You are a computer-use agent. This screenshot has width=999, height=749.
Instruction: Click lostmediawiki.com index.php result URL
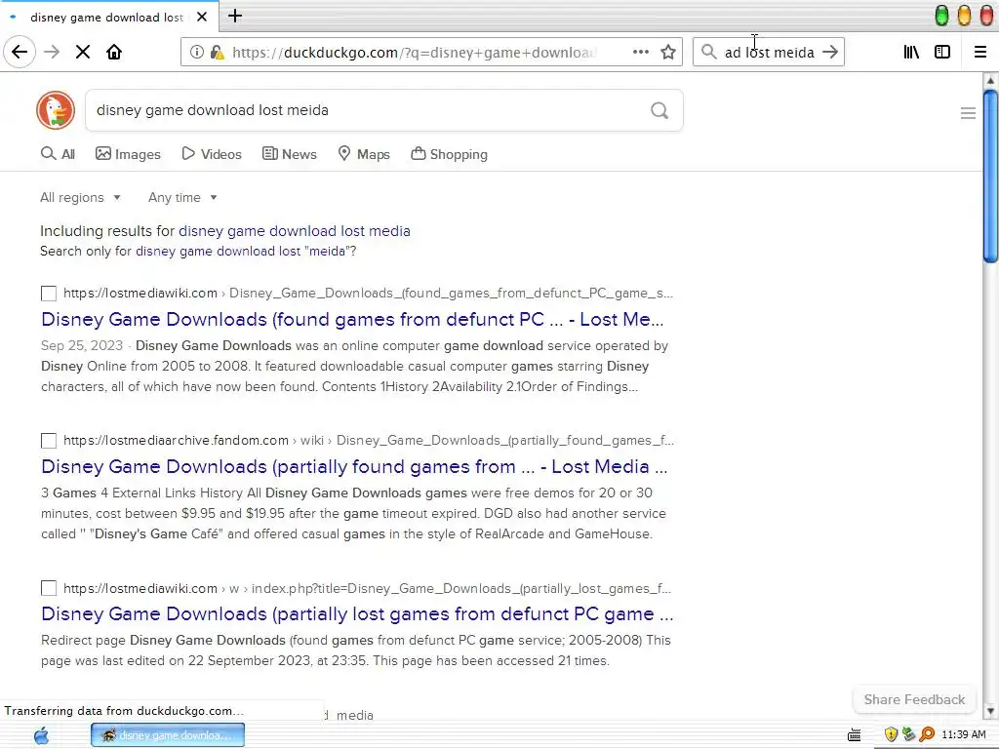coord(367,588)
